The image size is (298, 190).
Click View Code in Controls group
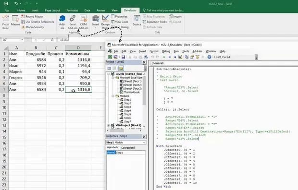click(120, 22)
